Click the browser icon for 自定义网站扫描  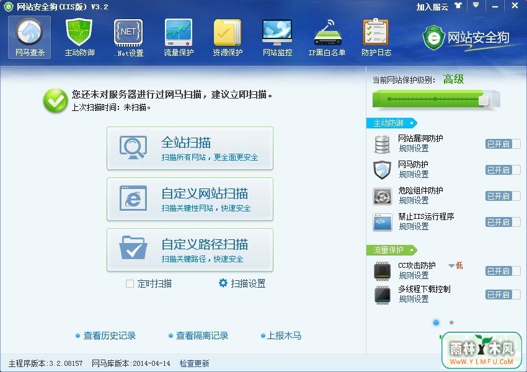(x=133, y=198)
